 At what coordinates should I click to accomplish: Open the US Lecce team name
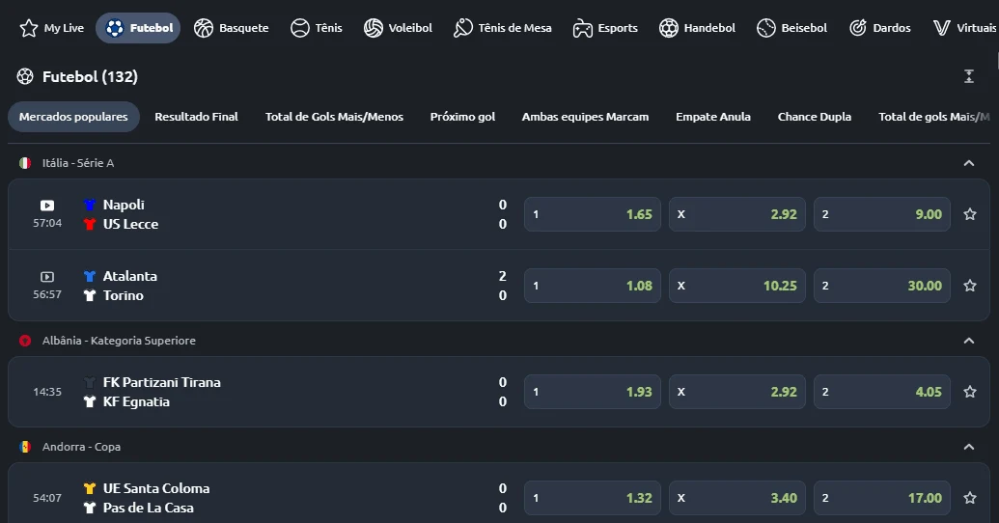[x=130, y=224]
